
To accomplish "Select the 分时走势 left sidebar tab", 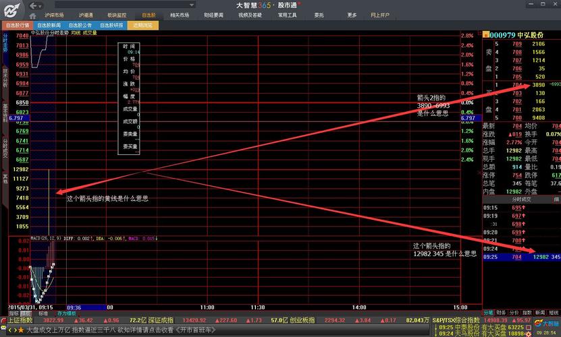I will coord(5,43).
